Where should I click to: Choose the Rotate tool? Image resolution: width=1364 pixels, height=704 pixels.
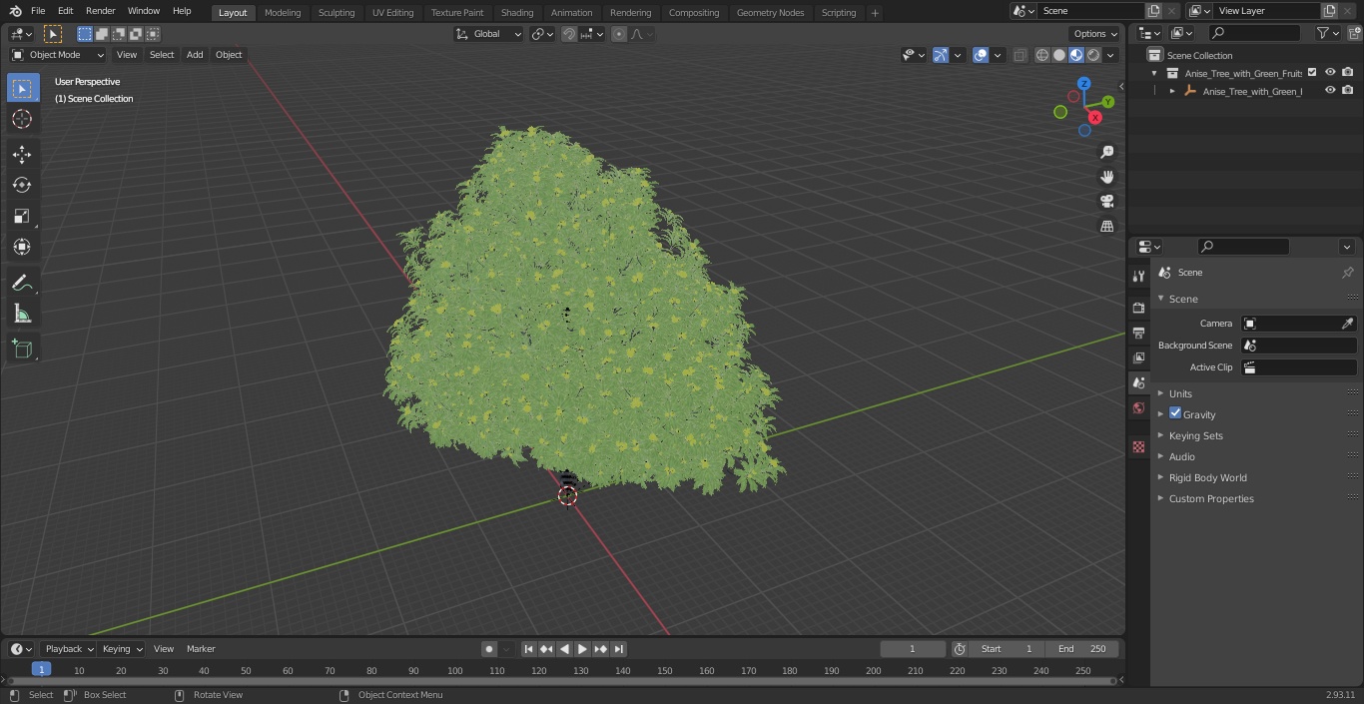point(22,185)
